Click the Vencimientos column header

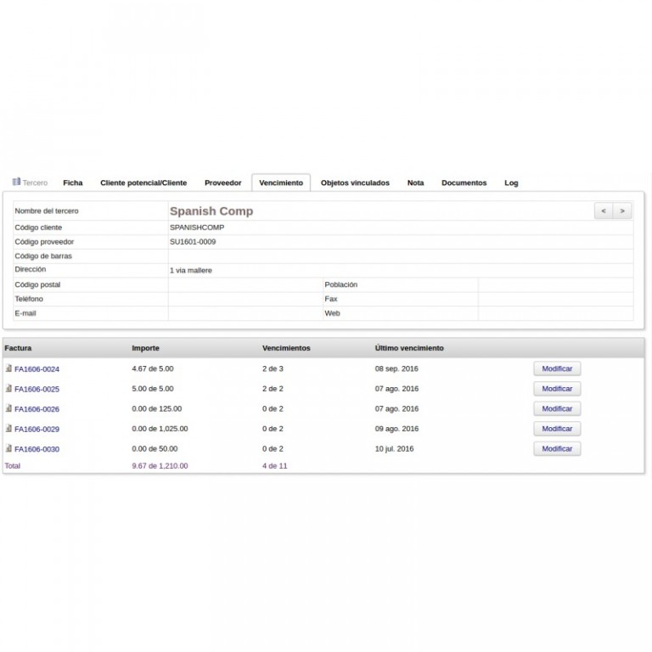(286, 348)
